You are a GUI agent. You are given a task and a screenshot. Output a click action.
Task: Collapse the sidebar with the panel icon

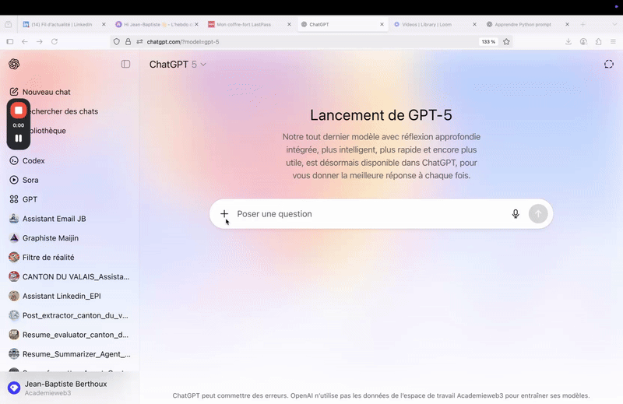click(x=125, y=64)
